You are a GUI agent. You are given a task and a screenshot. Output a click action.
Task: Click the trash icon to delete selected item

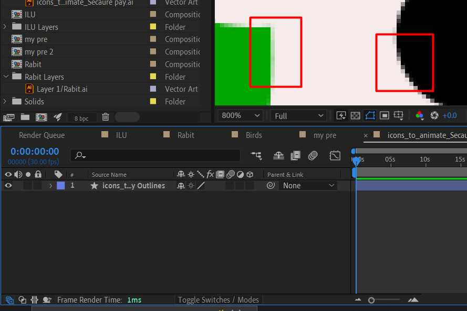click(x=106, y=116)
